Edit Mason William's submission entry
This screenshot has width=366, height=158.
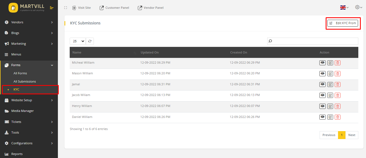[x=330, y=74]
